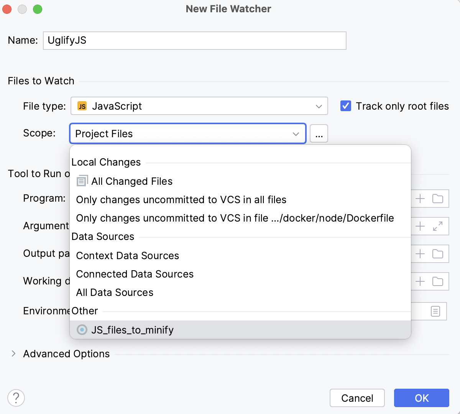460x414 pixels.
Task: Open the help question mark button
Action: (16, 398)
